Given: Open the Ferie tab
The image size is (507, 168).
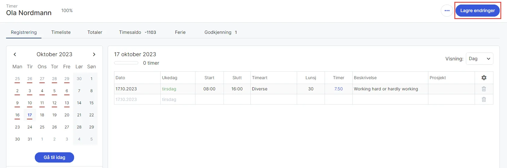Looking at the screenshot, I should [180, 32].
